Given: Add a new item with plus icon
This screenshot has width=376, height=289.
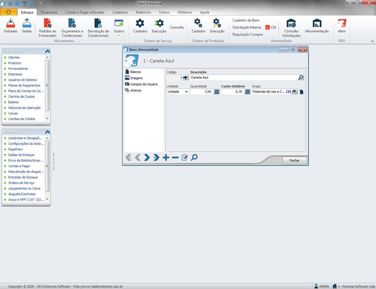Looking at the screenshot, I should tap(166, 157).
